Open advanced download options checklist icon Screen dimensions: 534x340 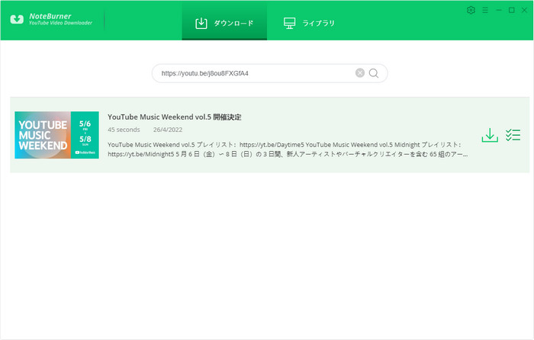pyautogui.click(x=513, y=135)
